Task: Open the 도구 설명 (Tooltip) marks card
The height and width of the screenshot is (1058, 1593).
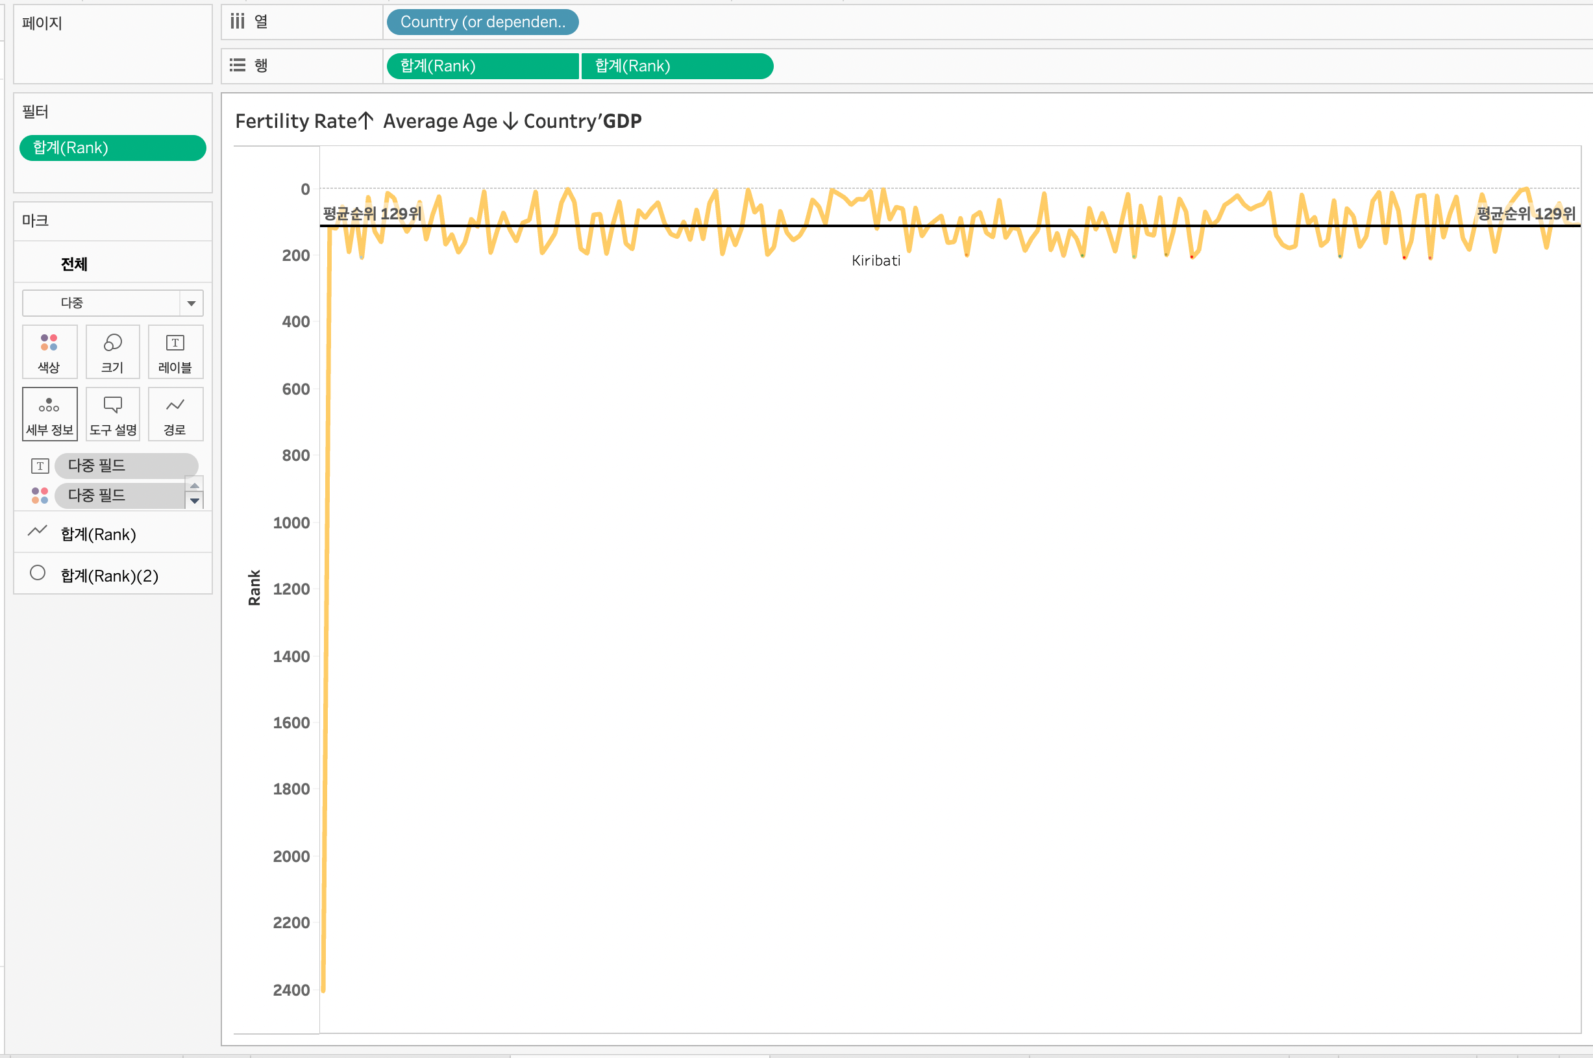Action: [113, 414]
